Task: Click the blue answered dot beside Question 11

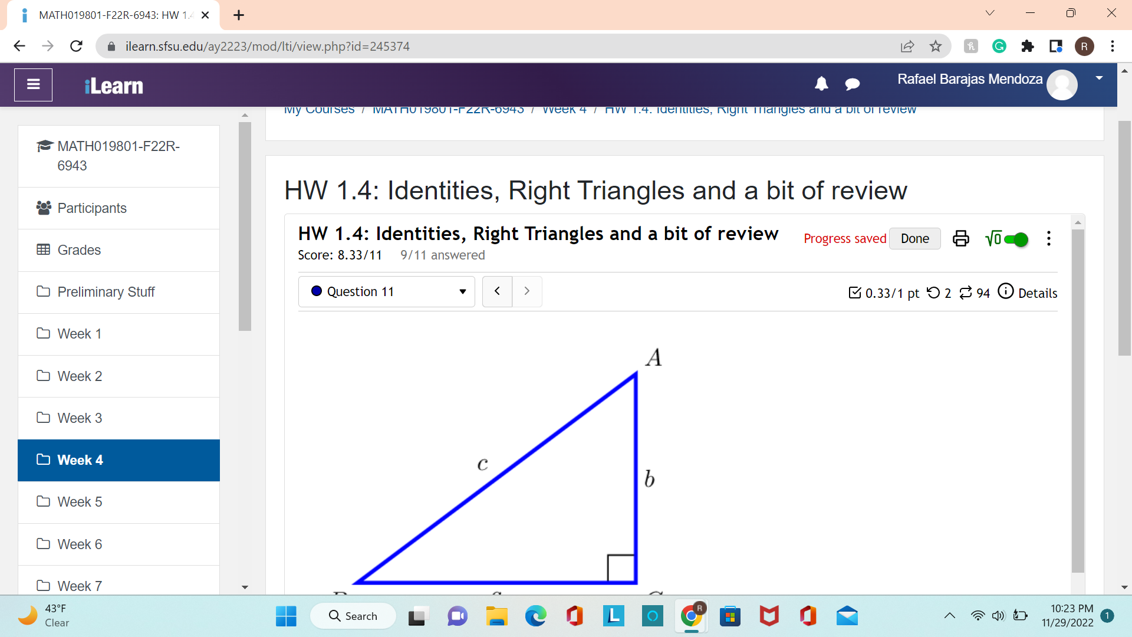Action: pyautogui.click(x=317, y=291)
